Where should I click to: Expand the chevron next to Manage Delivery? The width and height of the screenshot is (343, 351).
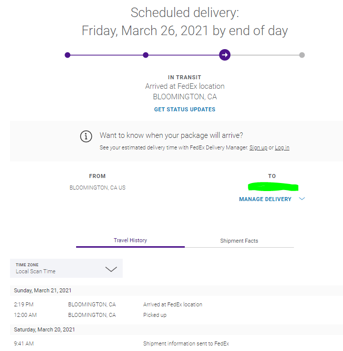pyautogui.click(x=301, y=199)
